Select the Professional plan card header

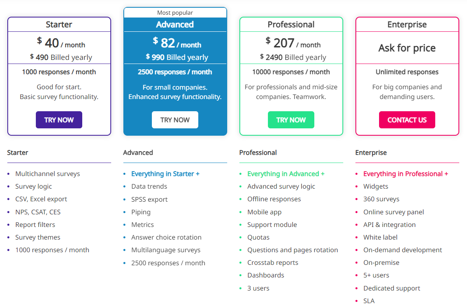(x=291, y=24)
